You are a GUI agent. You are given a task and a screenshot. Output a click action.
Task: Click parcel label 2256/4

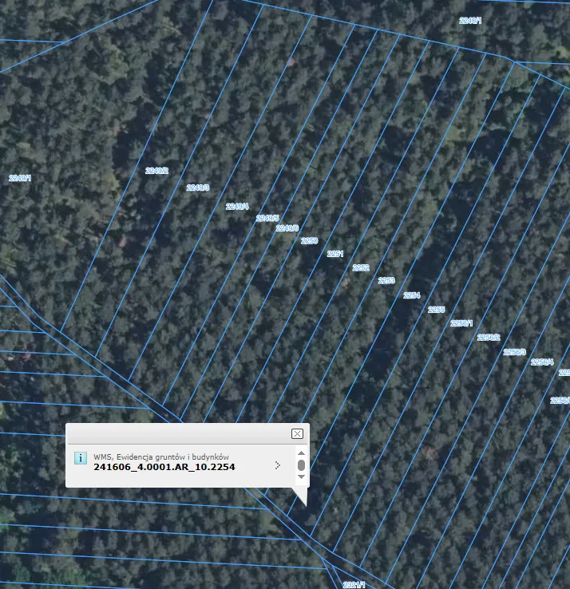click(x=542, y=362)
